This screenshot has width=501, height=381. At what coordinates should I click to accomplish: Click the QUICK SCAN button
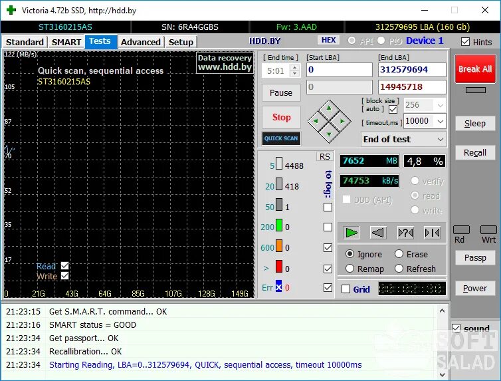(281, 138)
